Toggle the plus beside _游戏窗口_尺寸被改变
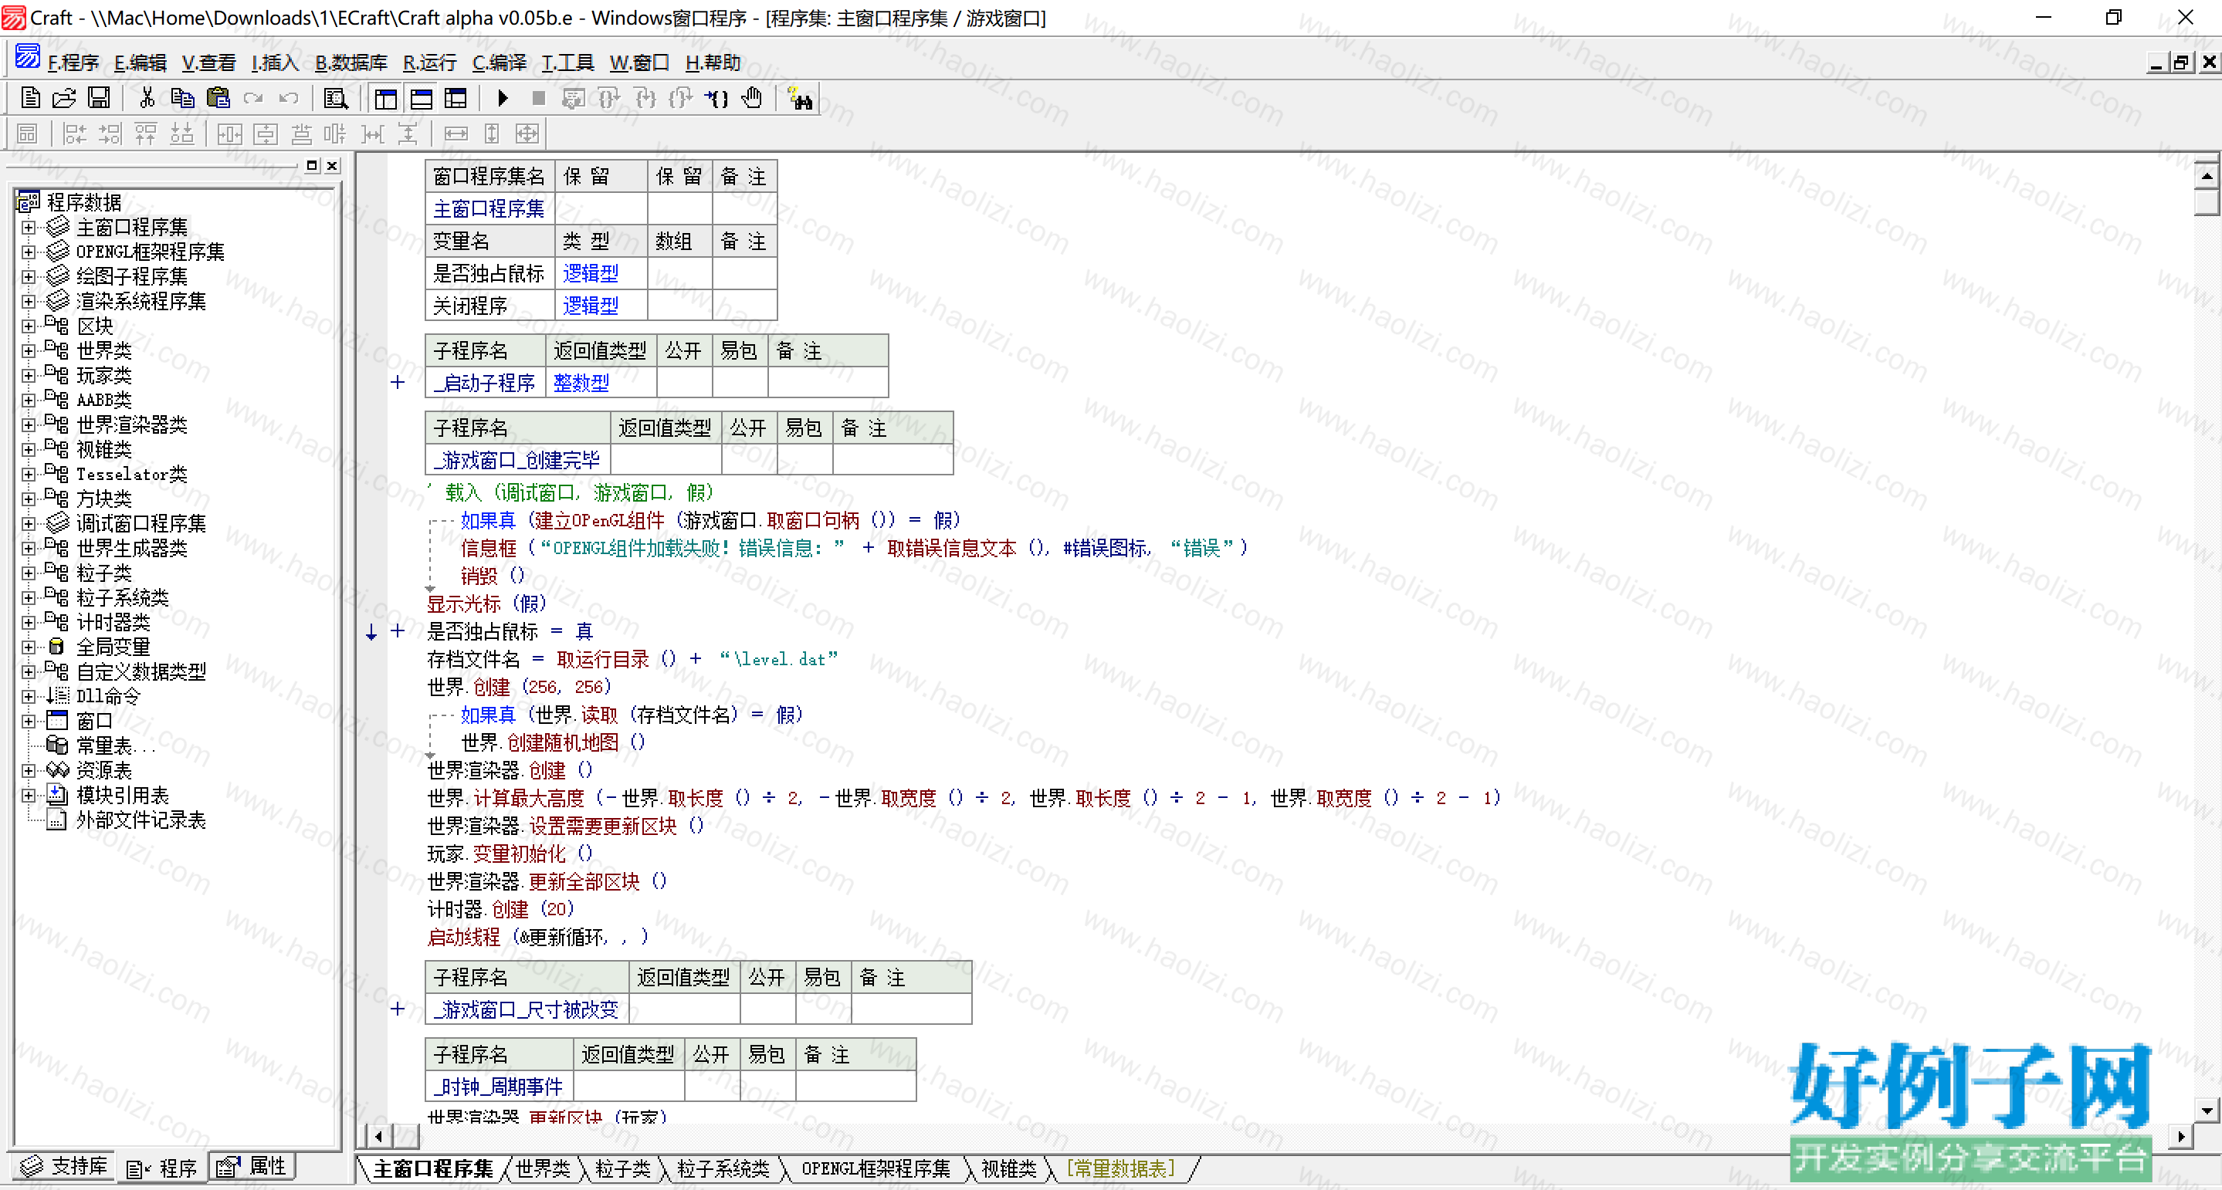The height and width of the screenshot is (1190, 2222). tap(398, 1009)
